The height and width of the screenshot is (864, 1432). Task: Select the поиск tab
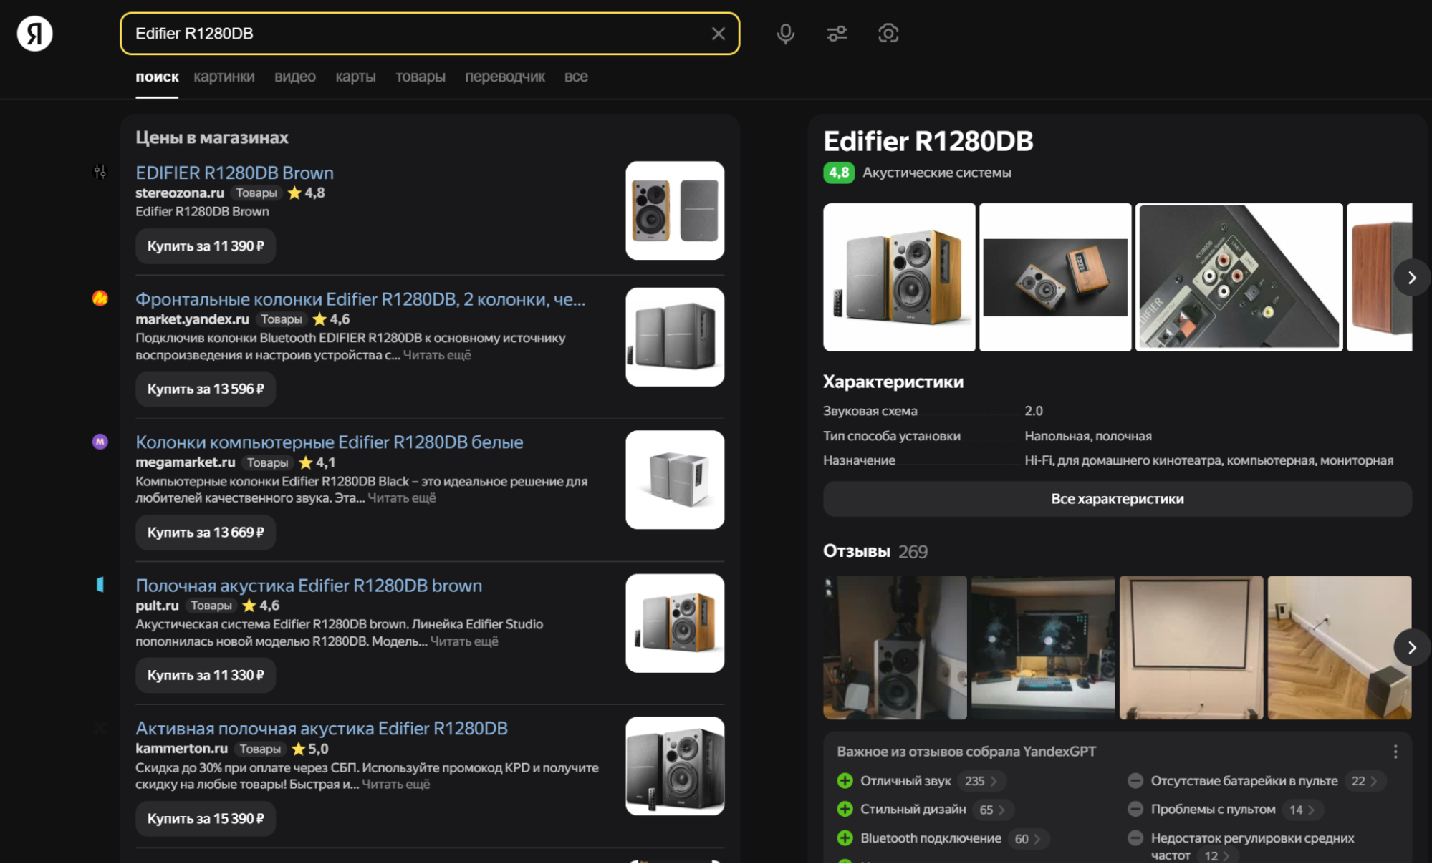coord(157,77)
